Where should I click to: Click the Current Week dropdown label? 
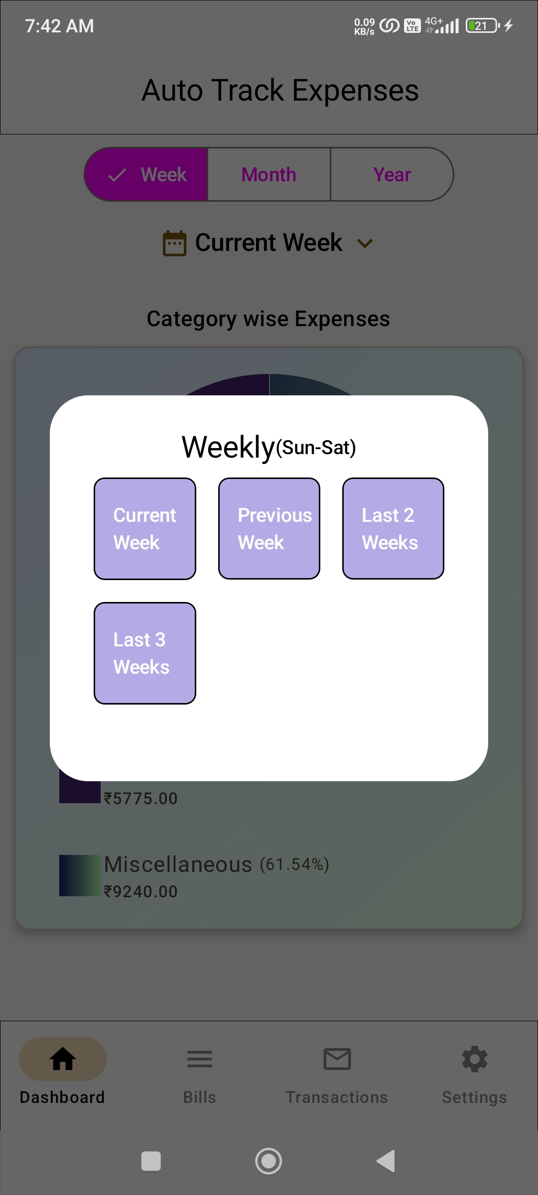pyautogui.click(x=269, y=243)
